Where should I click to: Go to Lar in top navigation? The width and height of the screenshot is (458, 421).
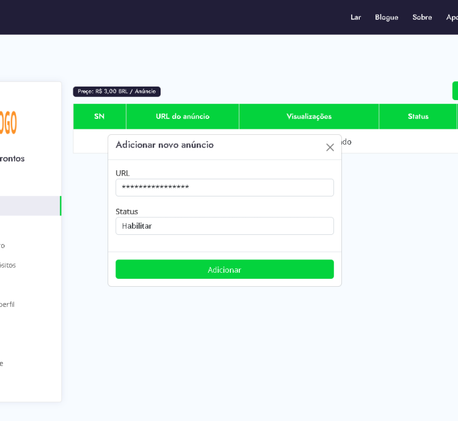point(355,17)
